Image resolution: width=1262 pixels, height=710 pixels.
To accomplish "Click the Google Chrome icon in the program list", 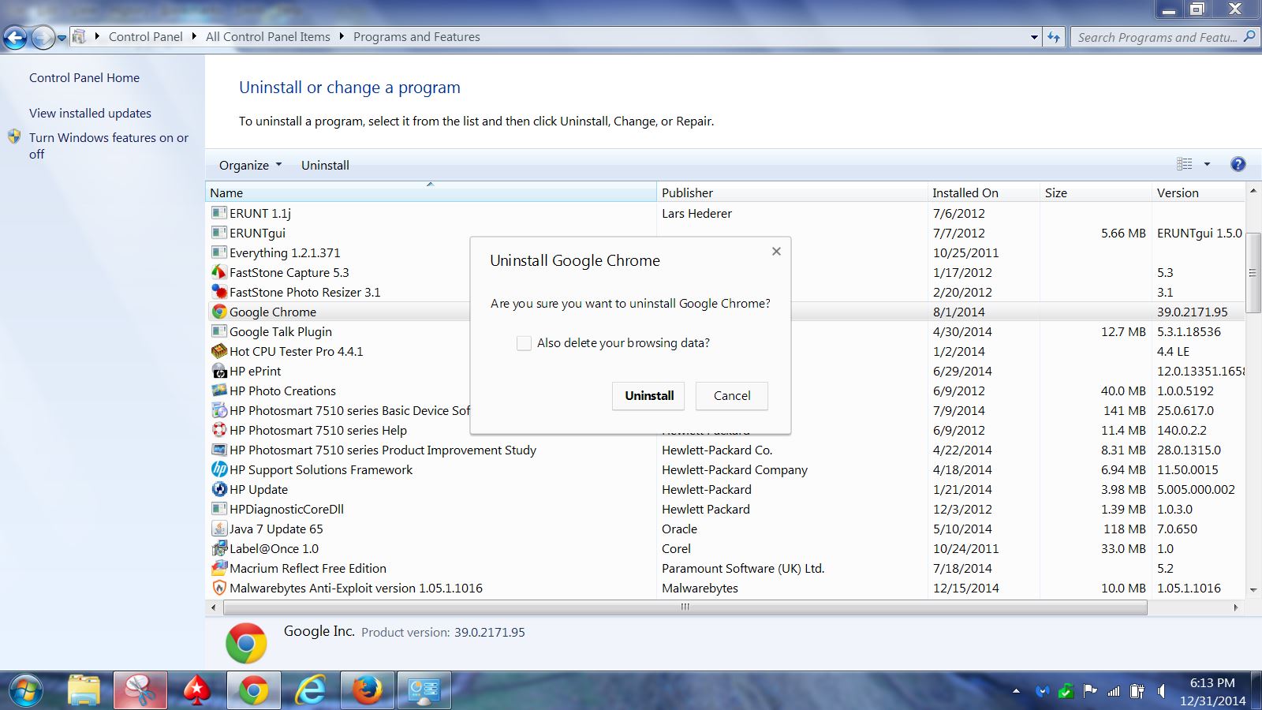I will point(219,312).
